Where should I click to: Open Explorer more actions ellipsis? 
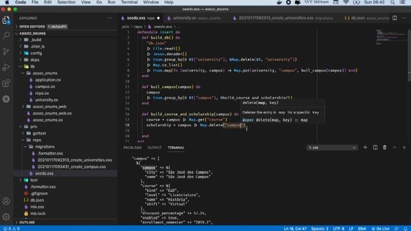109,18
